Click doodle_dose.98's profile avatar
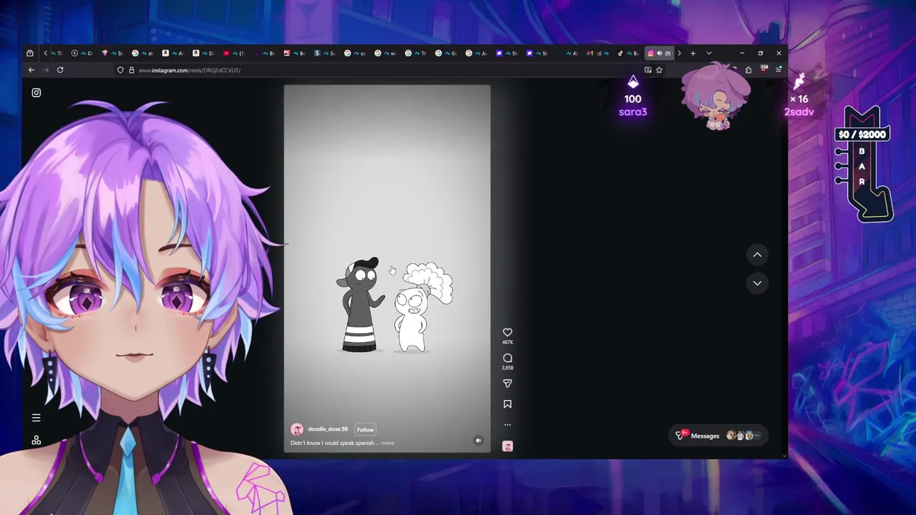Viewport: 916px width, 515px height. pyautogui.click(x=296, y=429)
